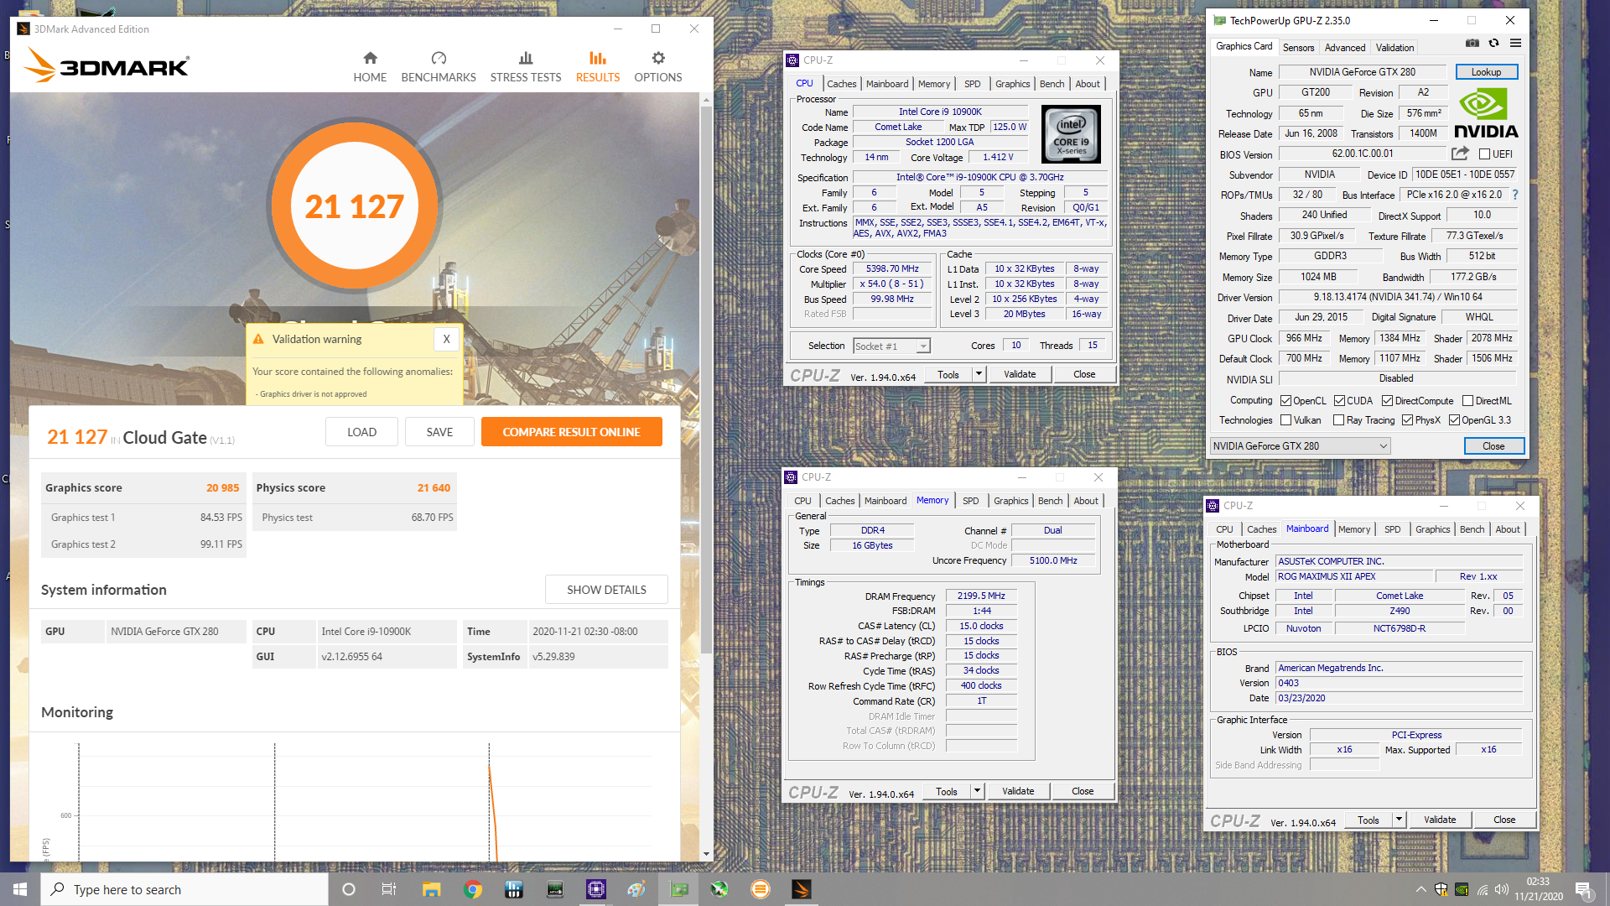Screen dimensions: 1610x906
Task: Click Validate in the CPU-Z CPU window
Action: click(x=1020, y=374)
